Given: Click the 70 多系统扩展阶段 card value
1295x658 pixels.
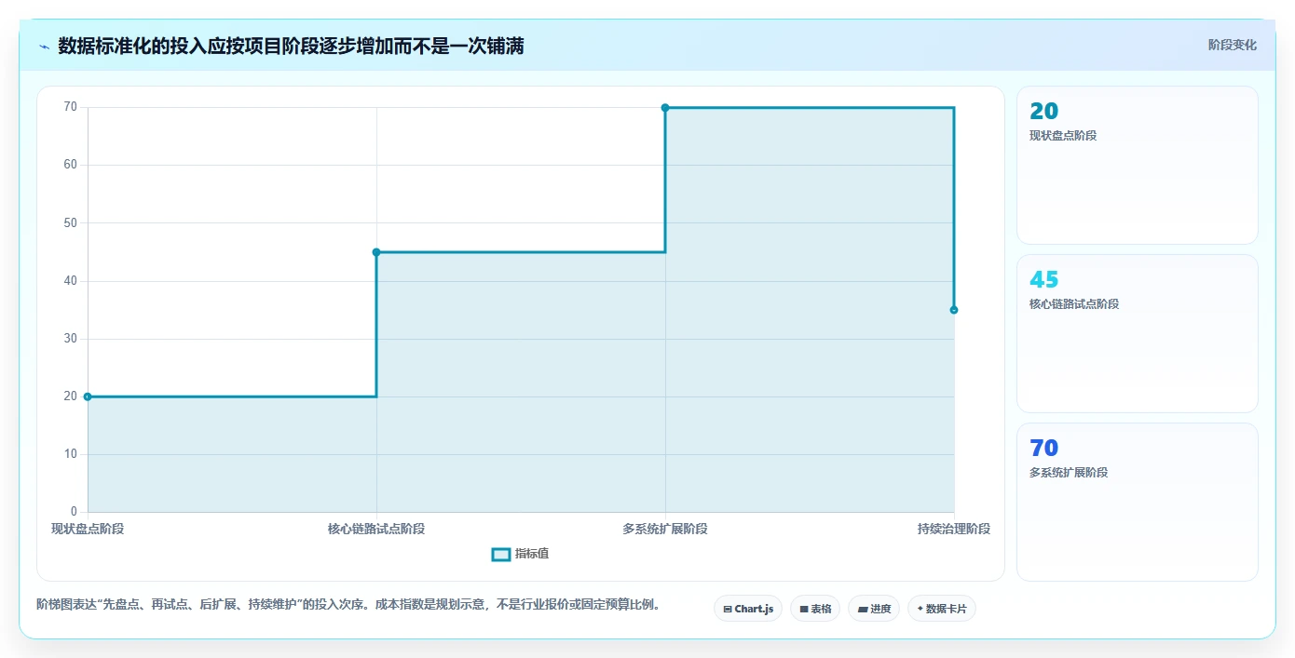Looking at the screenshot, I should click(x=1043, y=449).
